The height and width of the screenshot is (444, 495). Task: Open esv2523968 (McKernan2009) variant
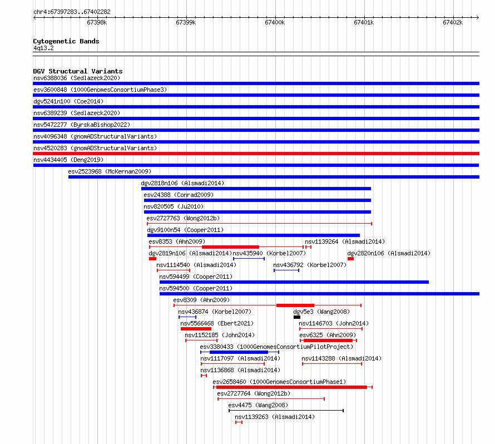110,171
